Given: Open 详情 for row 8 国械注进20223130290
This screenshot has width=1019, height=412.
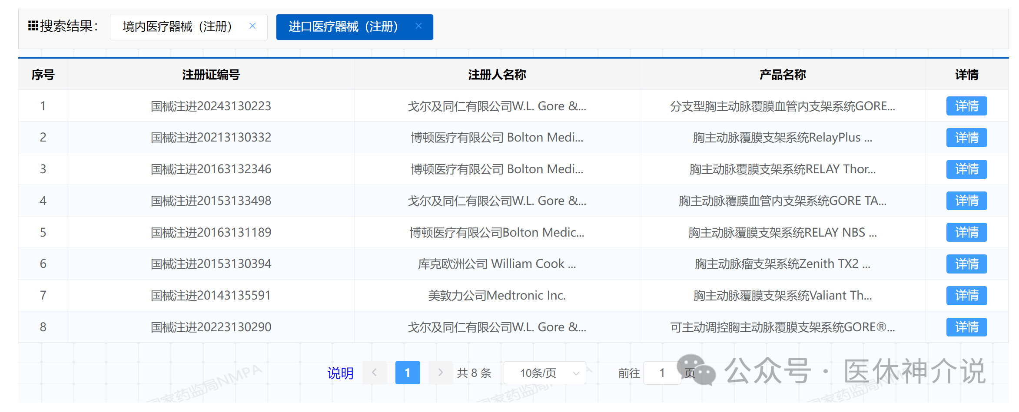Looking at the screenshot, I should pos(966,327).
